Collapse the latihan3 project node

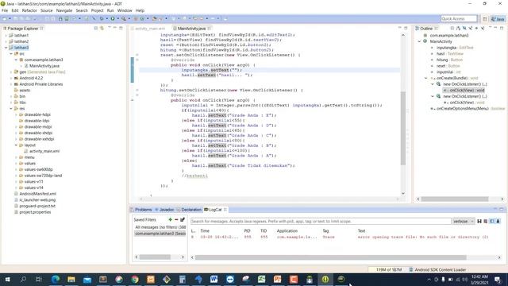click(6, 48)
